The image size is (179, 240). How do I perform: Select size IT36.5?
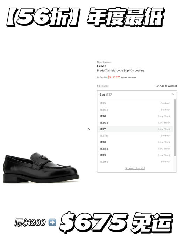pyautogui.click(x=135, y=123)
